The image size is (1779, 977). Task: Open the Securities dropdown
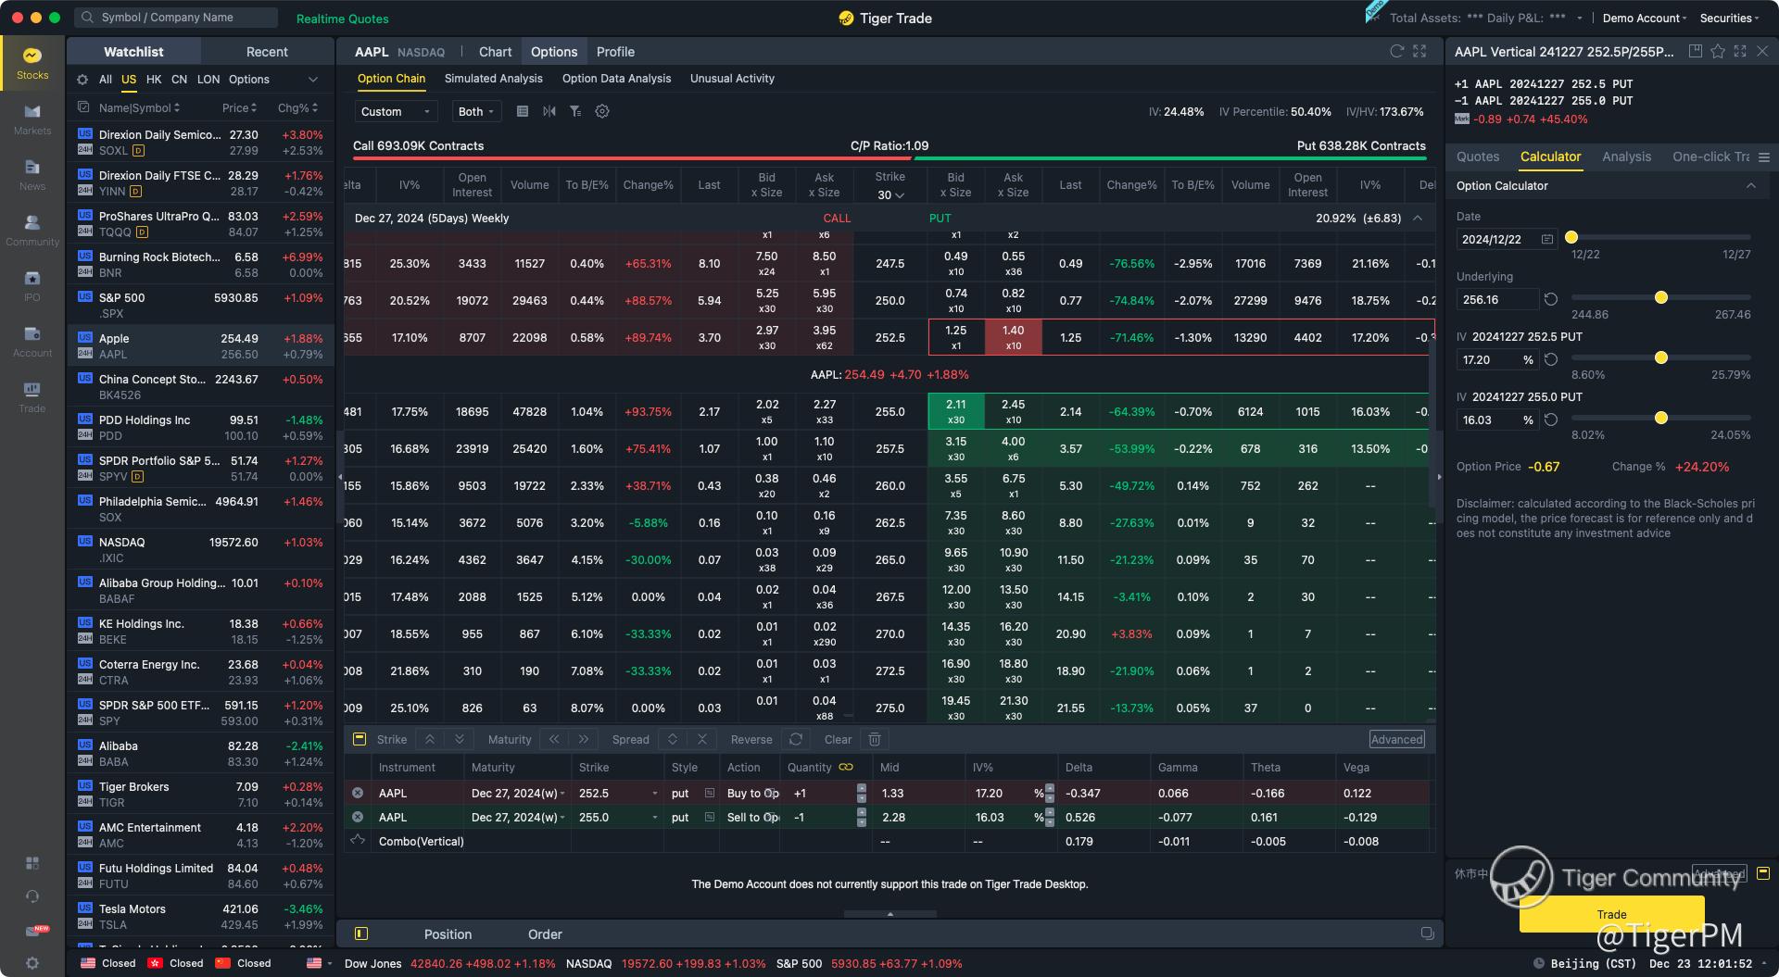click(1728, 18)
